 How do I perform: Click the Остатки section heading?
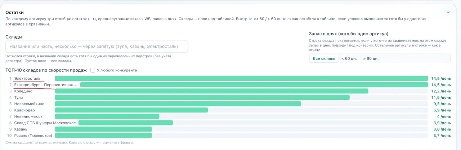(x=14, y=12)
